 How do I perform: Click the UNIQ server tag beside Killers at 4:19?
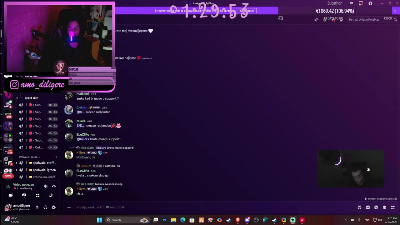92,153
